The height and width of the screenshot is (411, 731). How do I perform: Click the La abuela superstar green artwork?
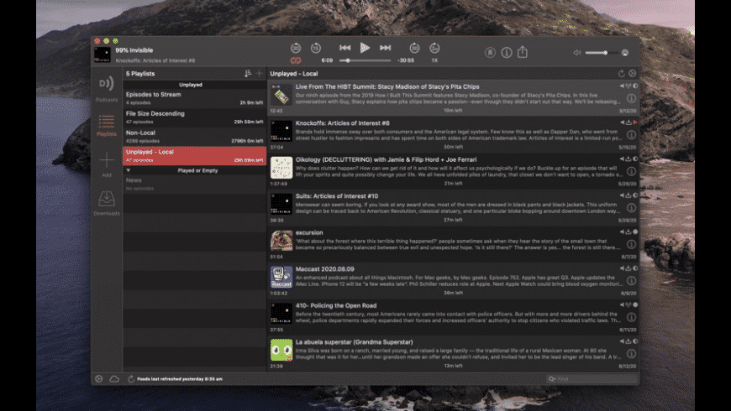point(281,350)
